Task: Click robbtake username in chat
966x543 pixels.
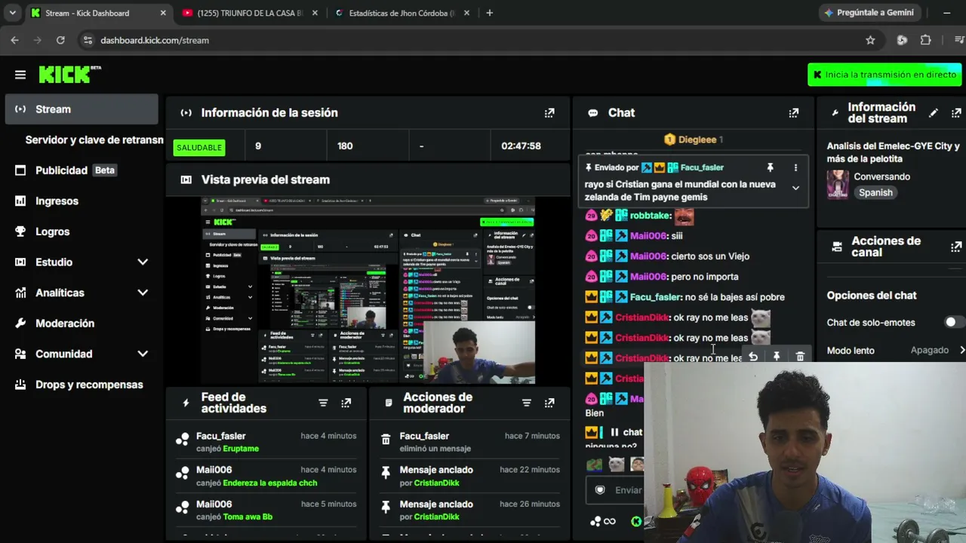Action: pos(651,216)
